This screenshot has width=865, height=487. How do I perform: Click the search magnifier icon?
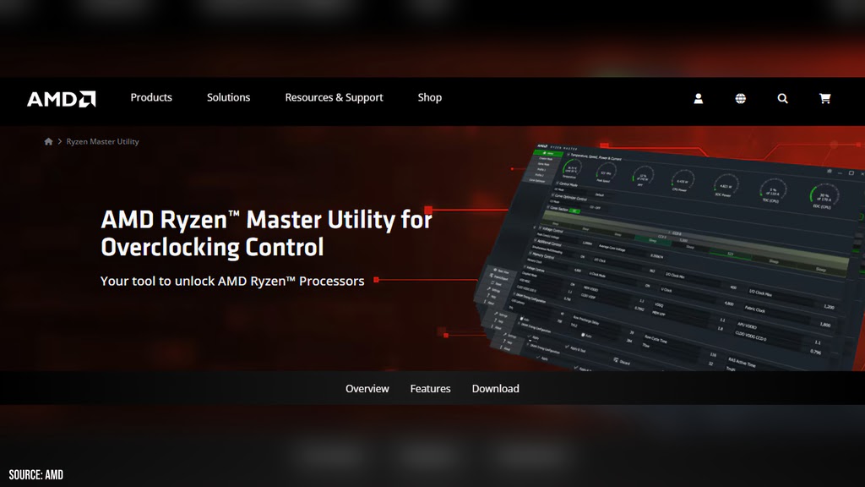[783, 98]
